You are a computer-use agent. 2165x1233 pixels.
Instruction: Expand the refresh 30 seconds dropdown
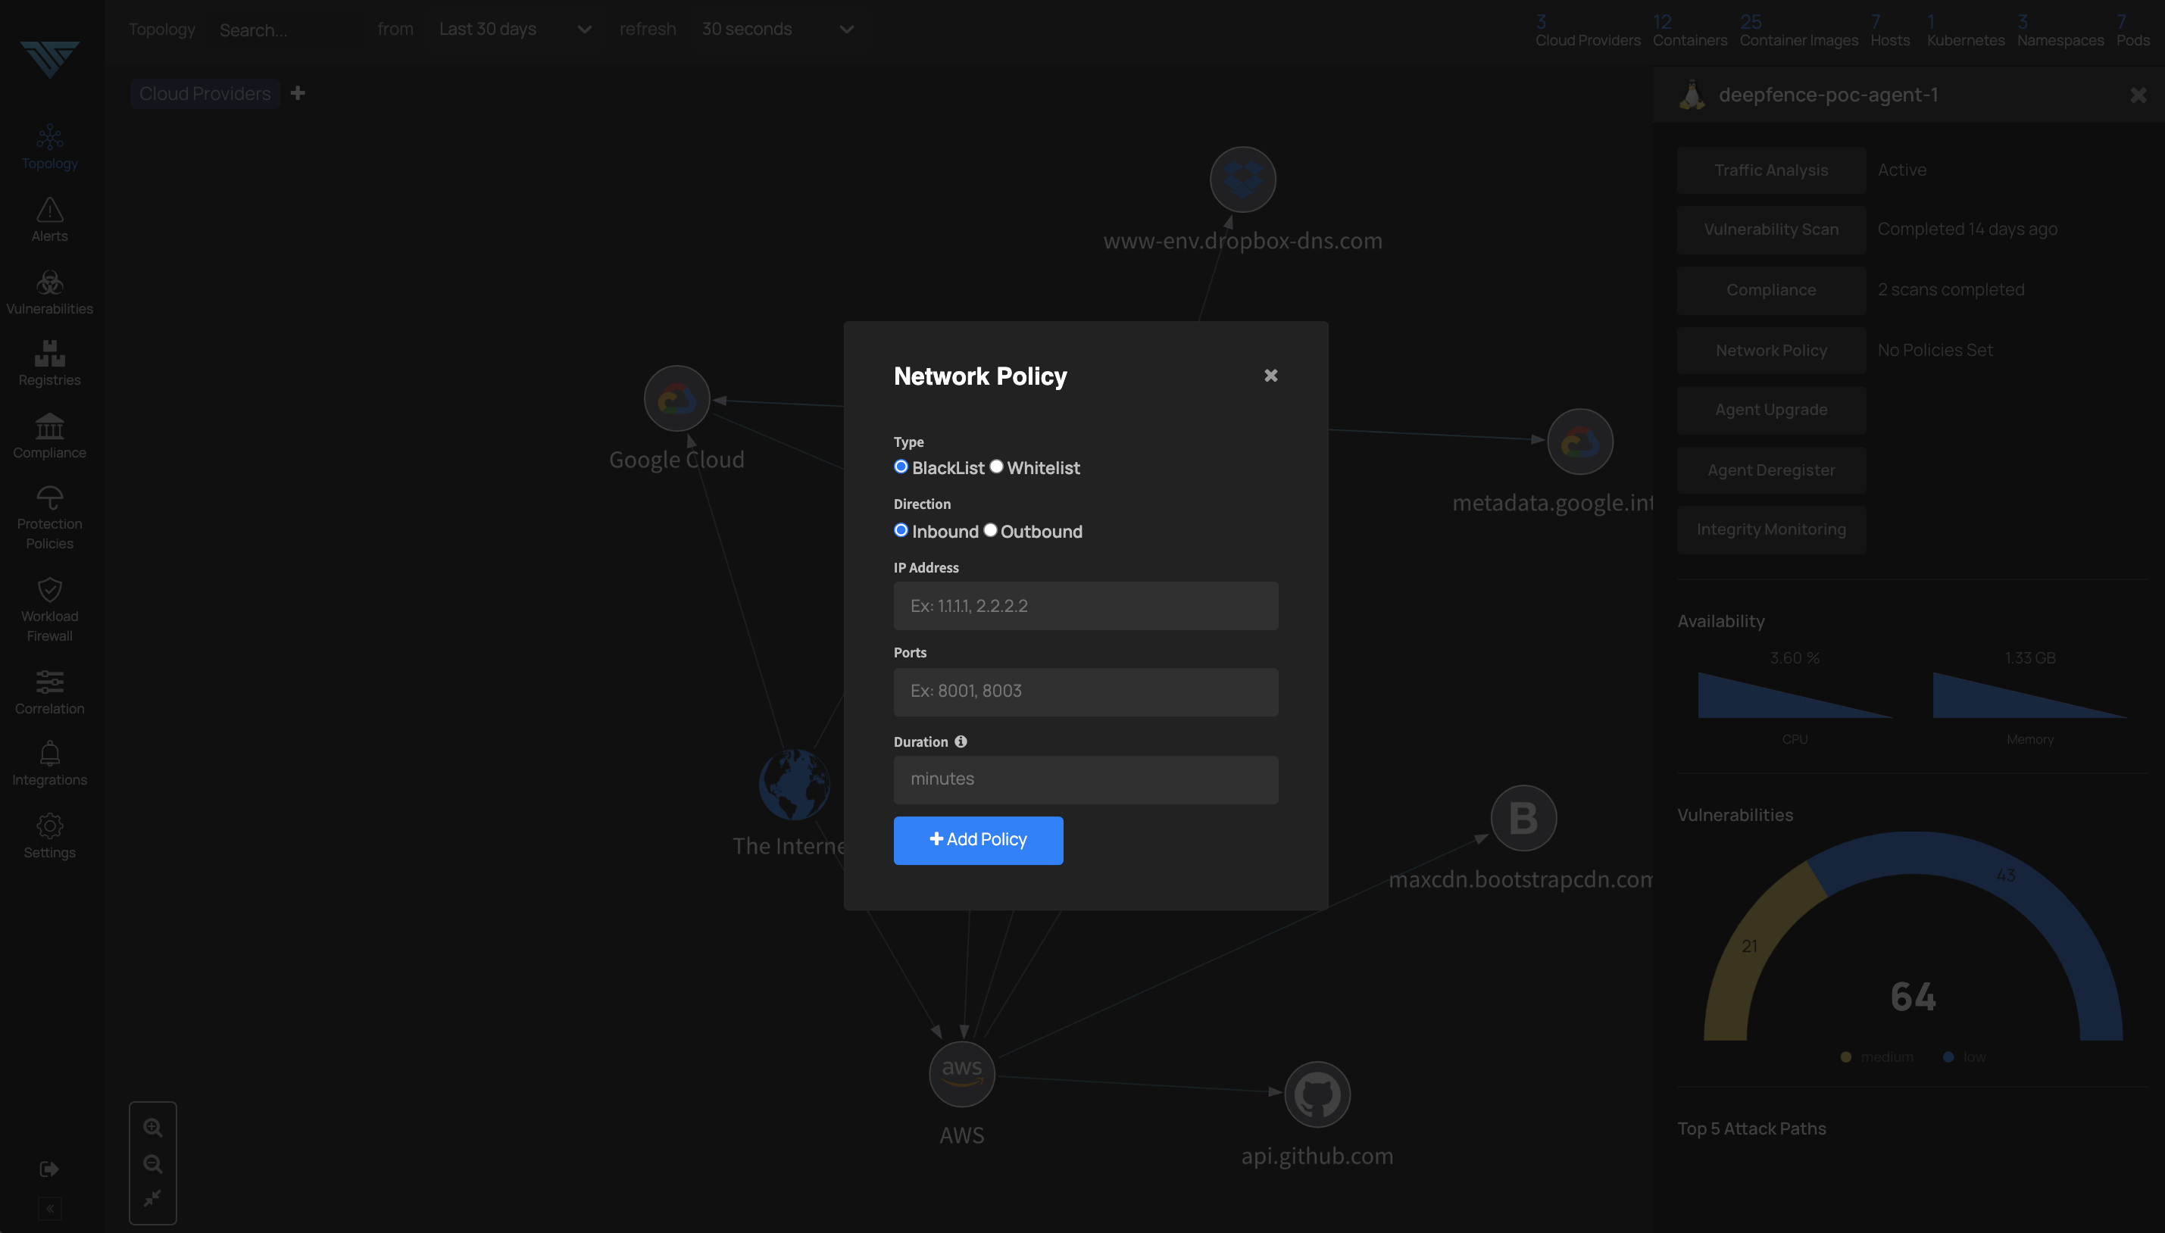[846, 28]
